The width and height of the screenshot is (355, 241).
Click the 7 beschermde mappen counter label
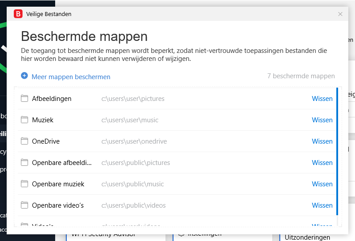coord(301,76)
